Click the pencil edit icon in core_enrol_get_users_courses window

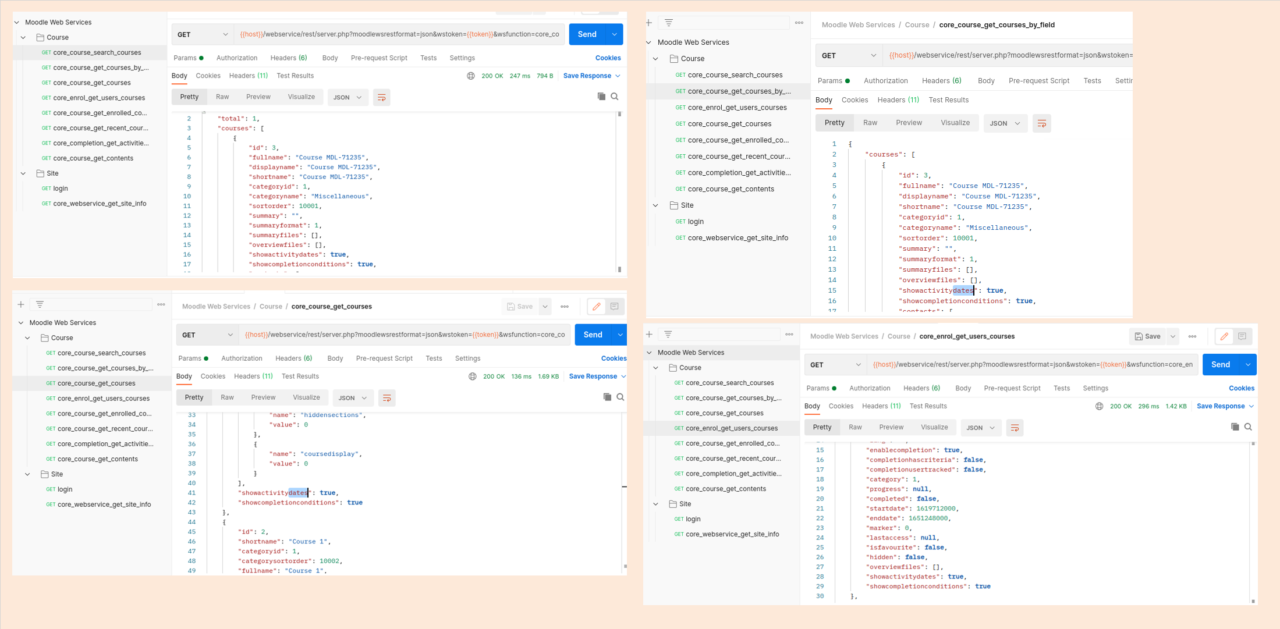(x=1224, y=336)
